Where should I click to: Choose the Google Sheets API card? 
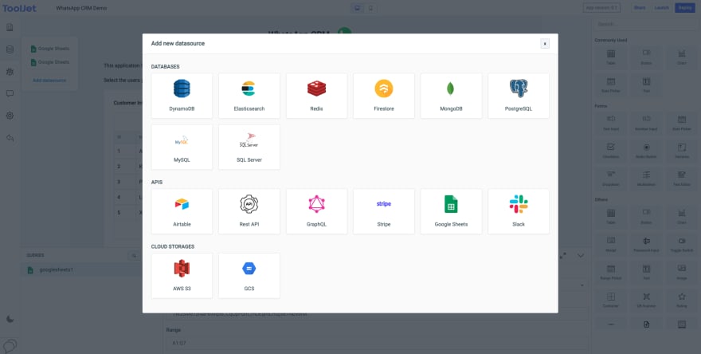[x=451, y=211]
